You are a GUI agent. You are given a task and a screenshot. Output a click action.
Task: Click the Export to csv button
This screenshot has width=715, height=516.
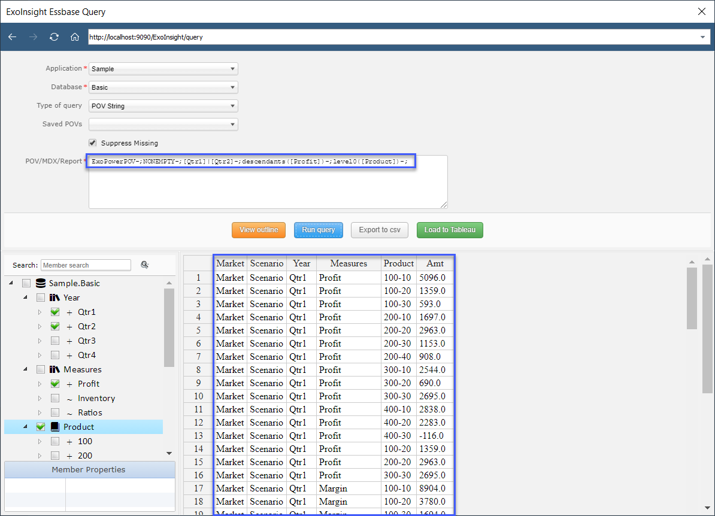click(x=380, y=230)
